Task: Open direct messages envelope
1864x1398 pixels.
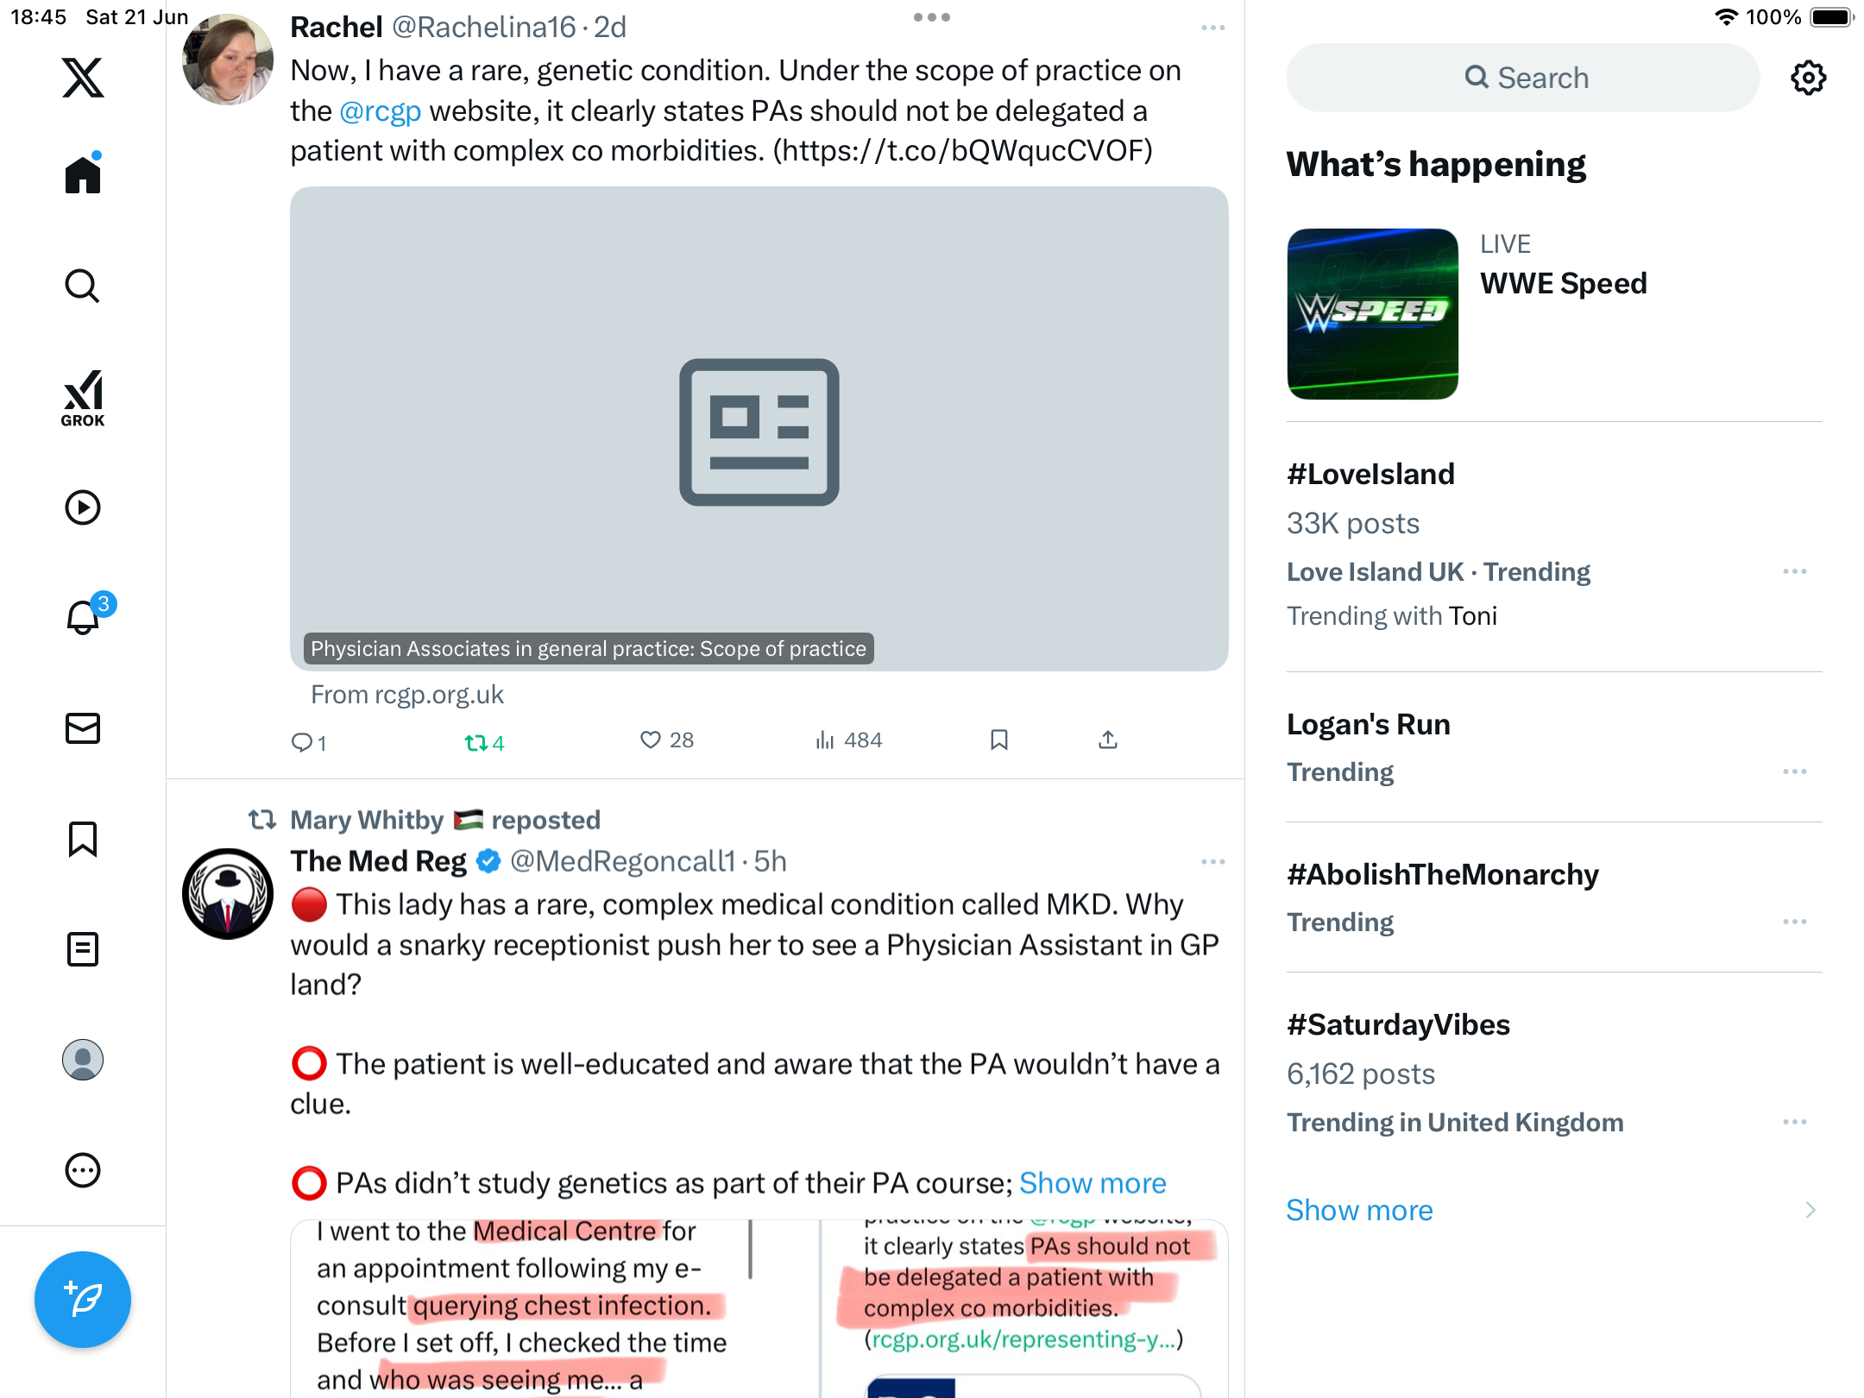Action: click(x=83, y=728)
